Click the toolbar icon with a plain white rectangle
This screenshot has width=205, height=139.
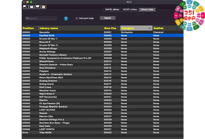31,7
